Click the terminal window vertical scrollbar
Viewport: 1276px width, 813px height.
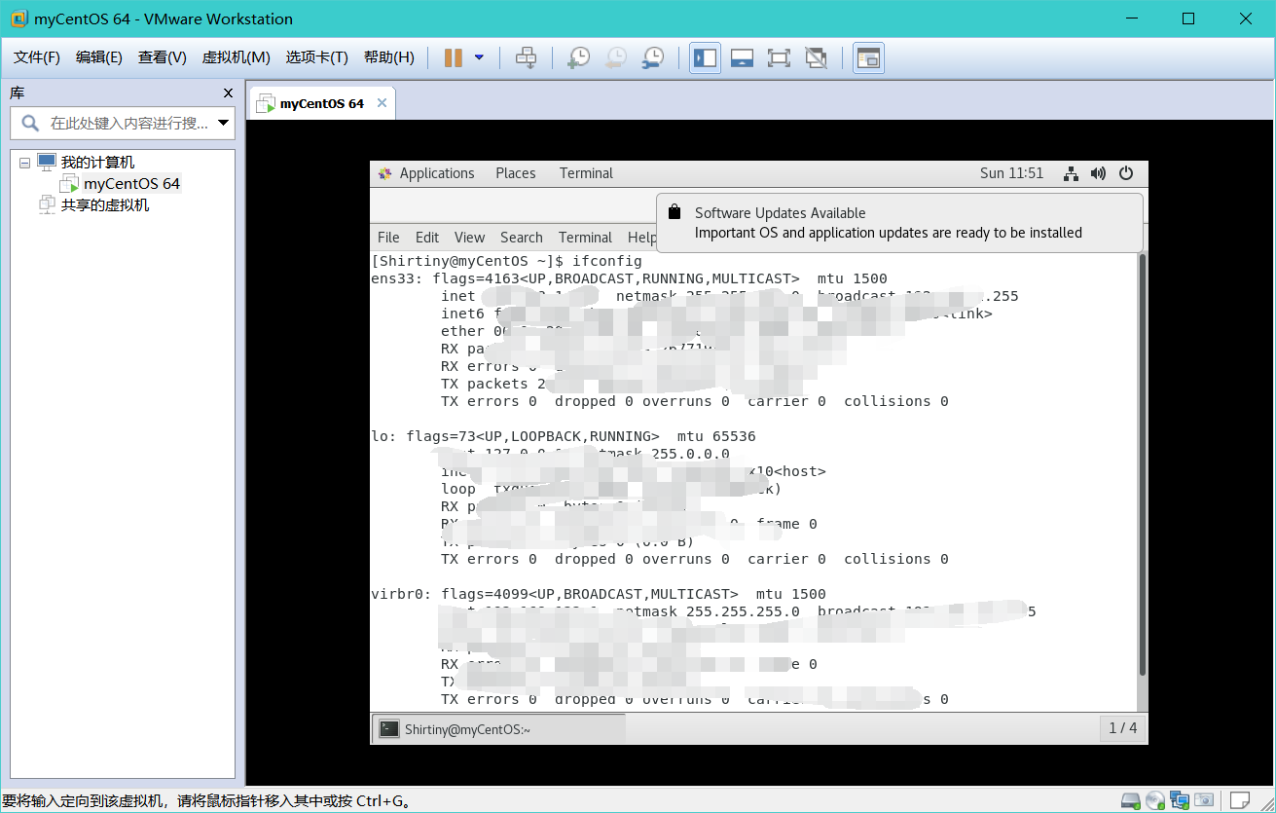[1143, 464]
